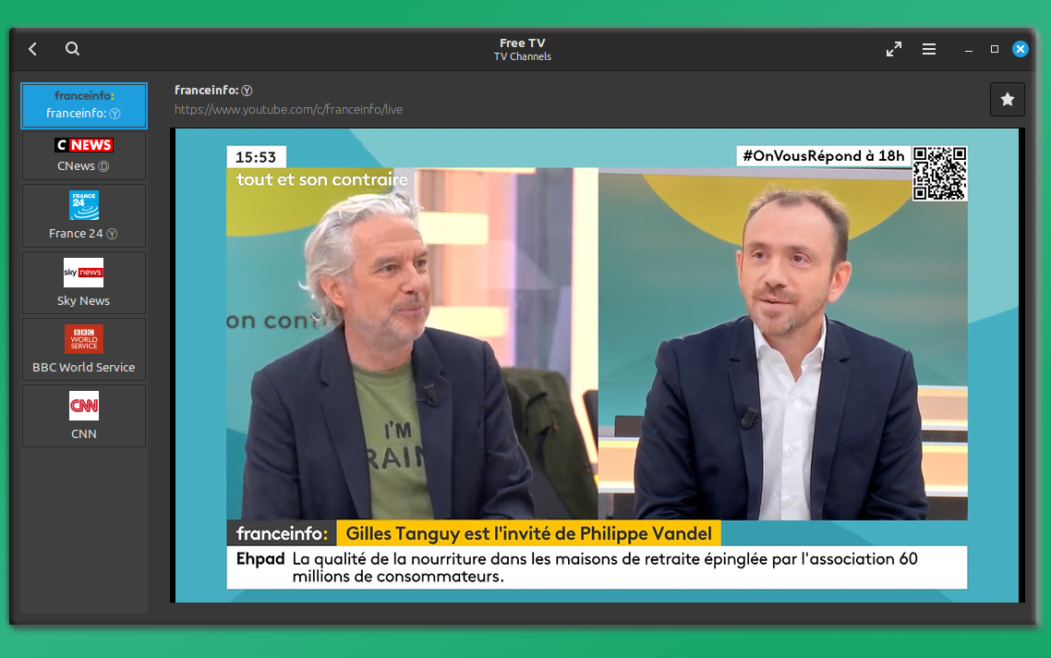Enter fullscreen mode with the expand arrows icon
Viewport: 1051px width, 658px height.
point(893,49)
